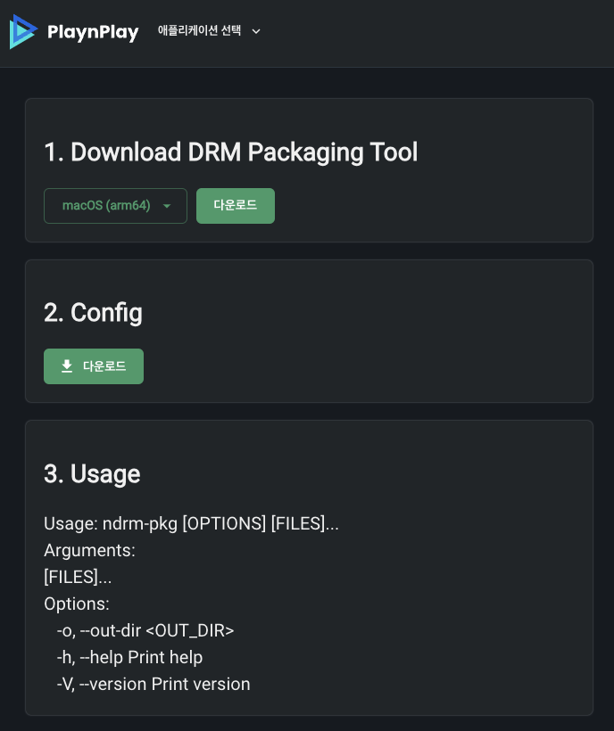
Task: Click the "-o, --out-dir <OUT_DIR>" option line
Action: coord(145,630)
